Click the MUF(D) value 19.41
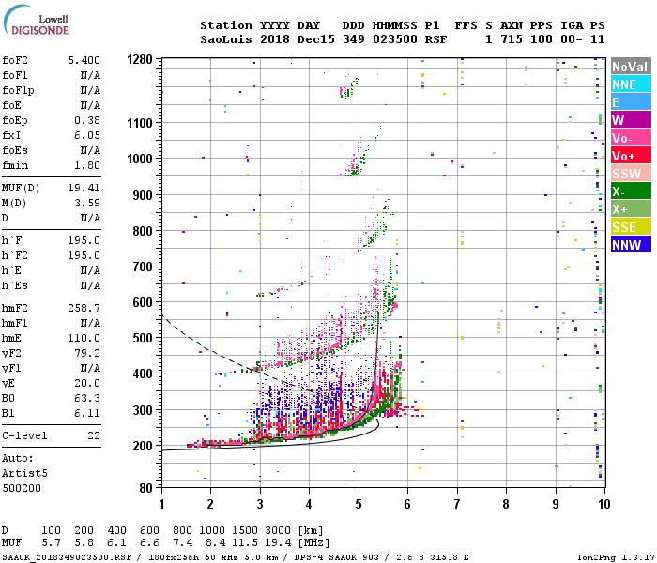 [x=84, y=188]
